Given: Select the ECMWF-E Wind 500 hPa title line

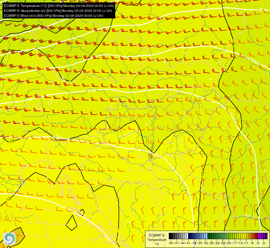Looking at the screenshot, I should (x=54, y=16).
